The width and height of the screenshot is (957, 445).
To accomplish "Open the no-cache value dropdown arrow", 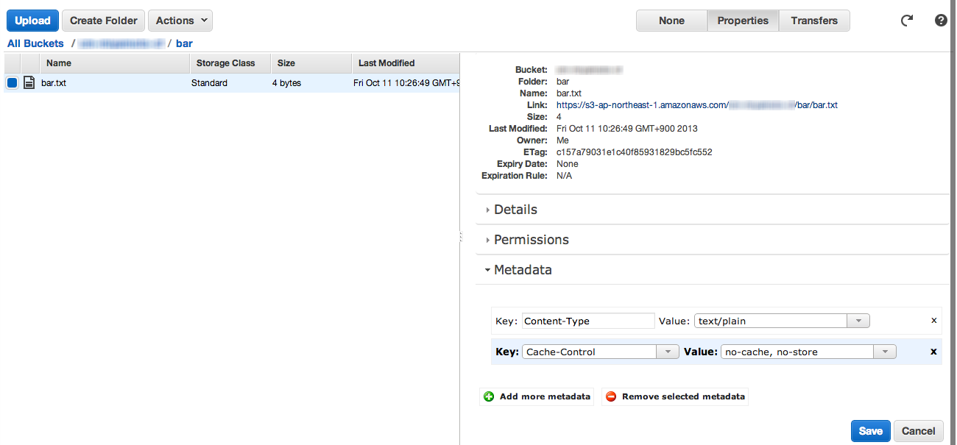I will (885, 352).
